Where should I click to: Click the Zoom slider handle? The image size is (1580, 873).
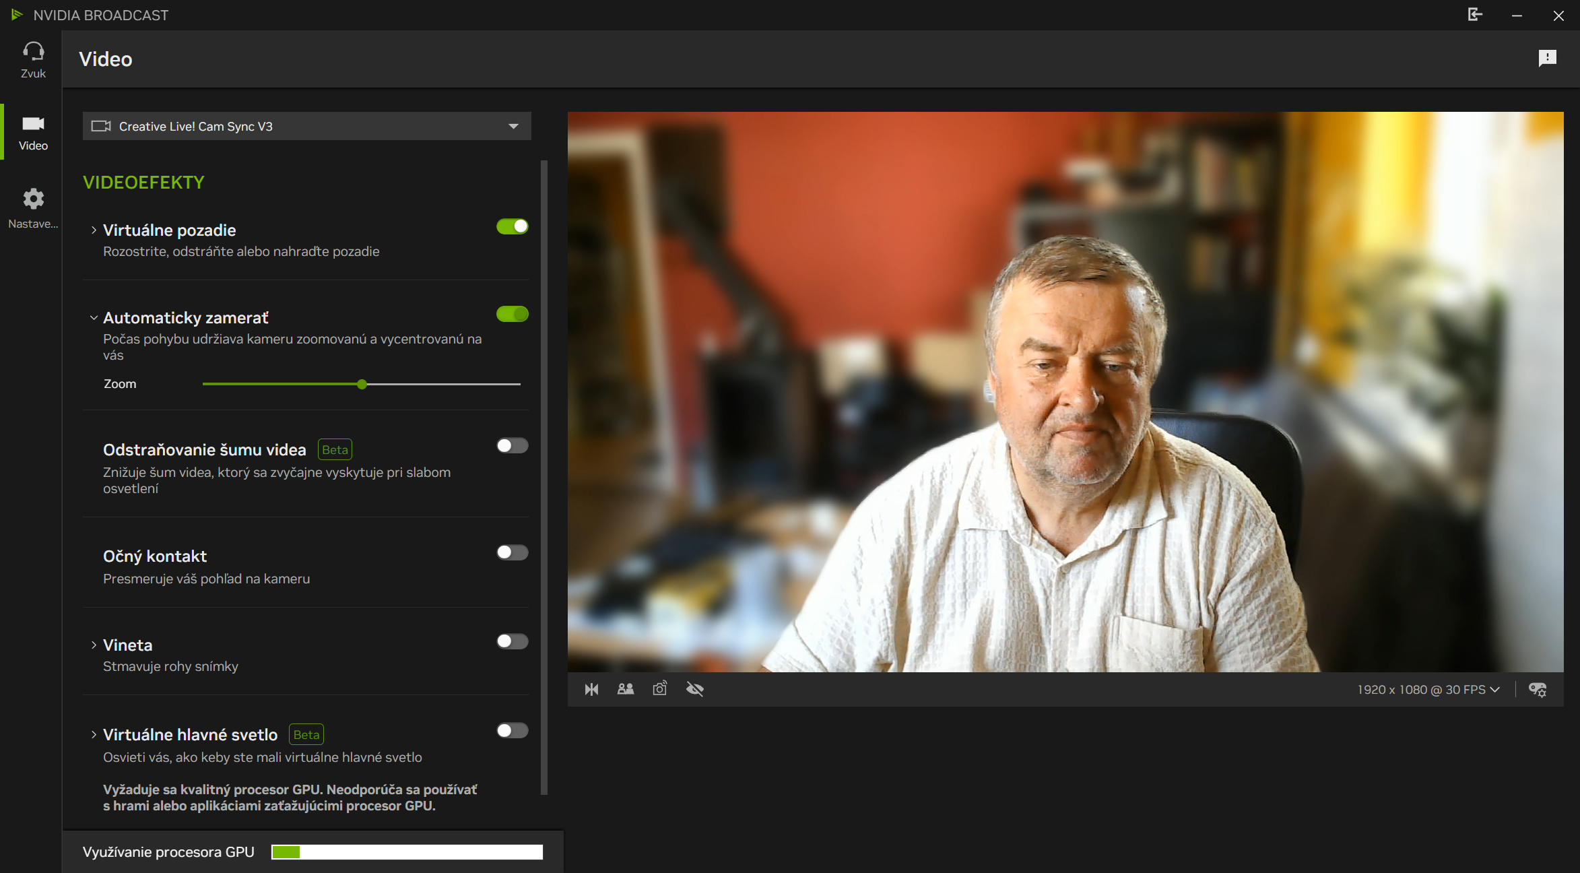pyautogui.click(x=362, y=384)
